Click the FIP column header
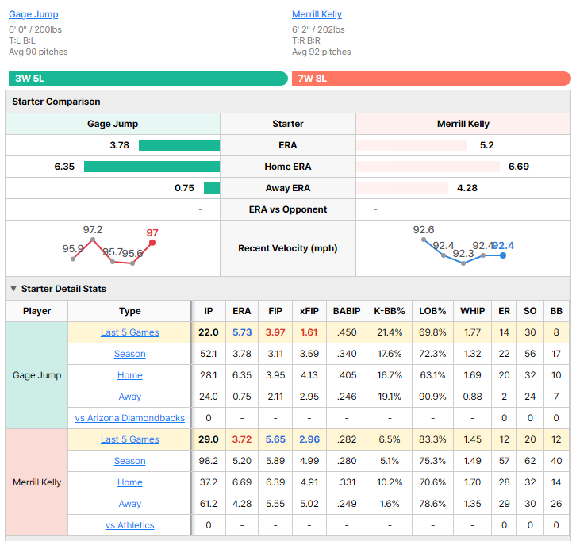This screenshot has height=541, width=576. (x=275, y=311)
